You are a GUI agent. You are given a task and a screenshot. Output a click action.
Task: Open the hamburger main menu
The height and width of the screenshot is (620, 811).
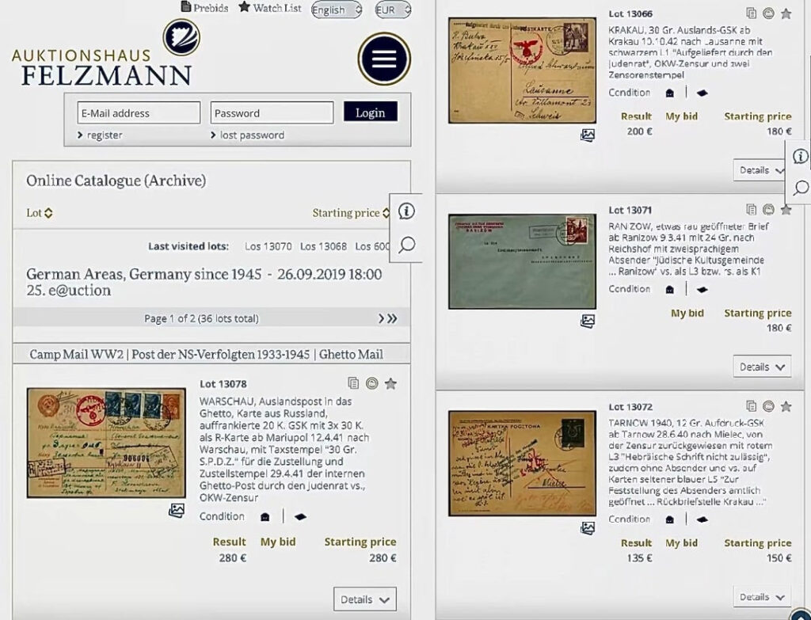click(383, 59)
